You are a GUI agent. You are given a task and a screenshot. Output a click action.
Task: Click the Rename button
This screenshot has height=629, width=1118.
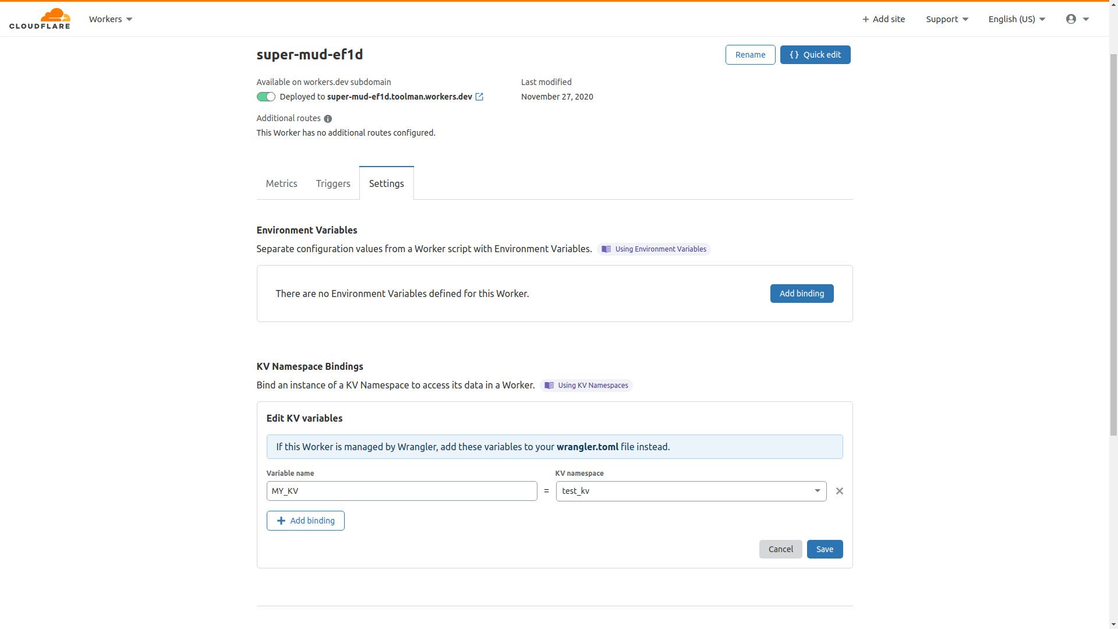tap(750, 55)
